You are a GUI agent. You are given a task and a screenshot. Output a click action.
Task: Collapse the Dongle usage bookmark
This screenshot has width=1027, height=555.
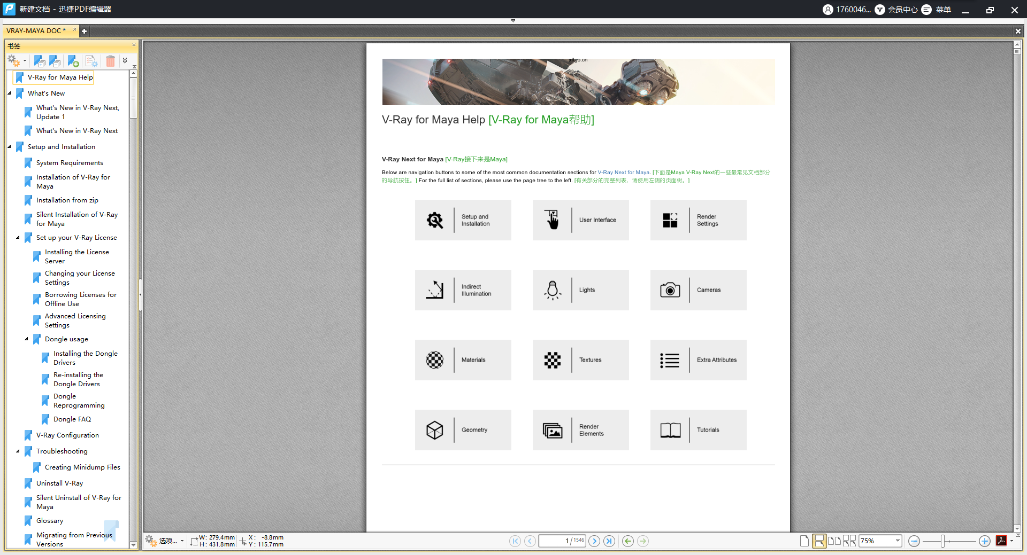click(27, 339)
